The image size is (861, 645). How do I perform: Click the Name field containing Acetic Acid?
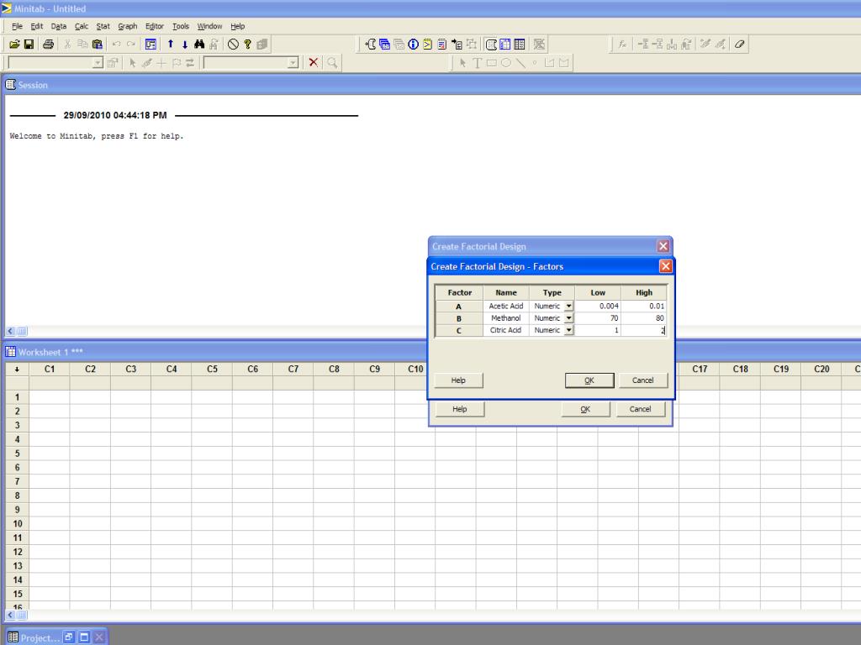[505, 306]
